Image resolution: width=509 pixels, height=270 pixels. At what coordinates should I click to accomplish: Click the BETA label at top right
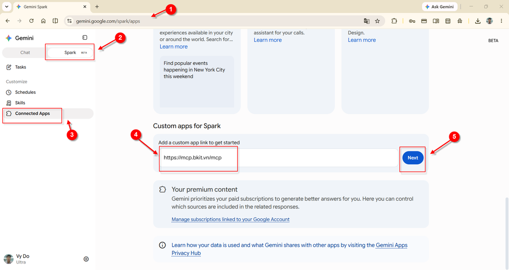[493, 41]
